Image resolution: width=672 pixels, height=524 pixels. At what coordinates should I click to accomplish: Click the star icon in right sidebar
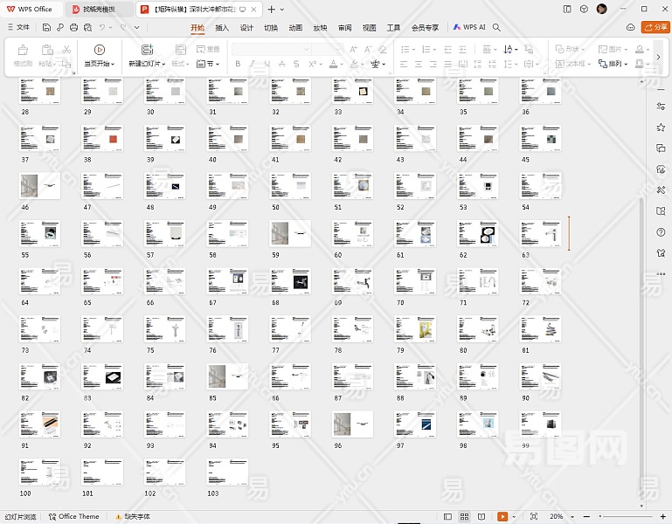click(x=661, y=128)
